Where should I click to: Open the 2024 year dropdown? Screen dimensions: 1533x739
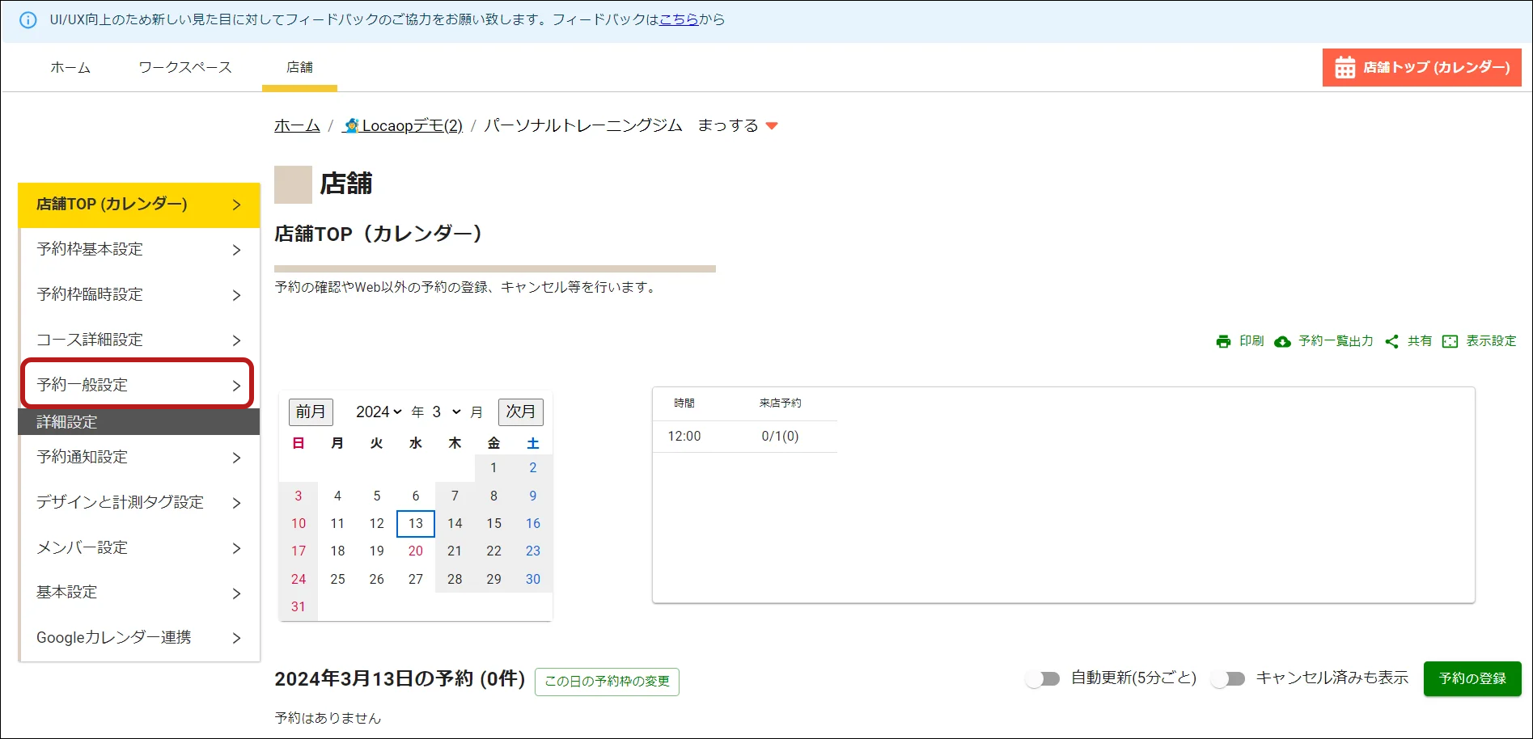[379, 412]
